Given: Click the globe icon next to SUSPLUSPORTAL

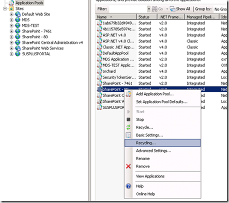Looking at the screenshot, I should tap(17, 54).
